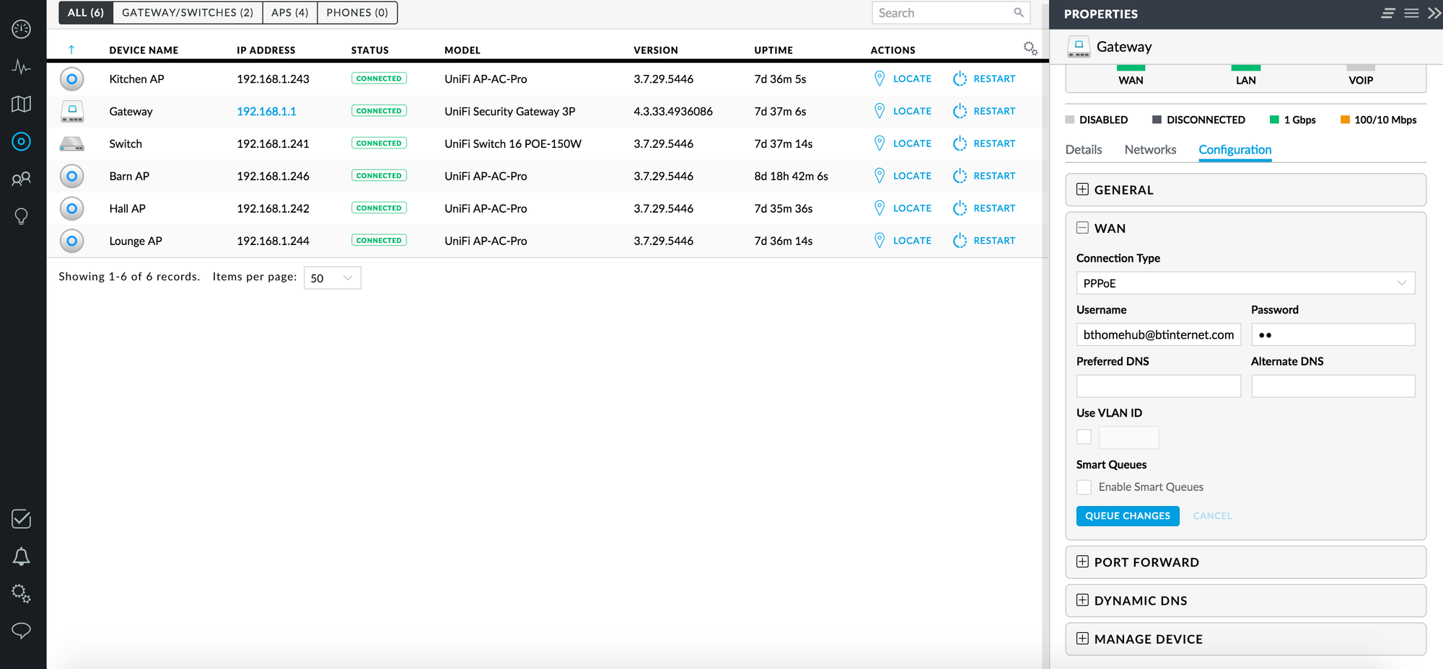Restart the Kitchen AP device
Screen dimensions: 1443x669
pos(984,79)
